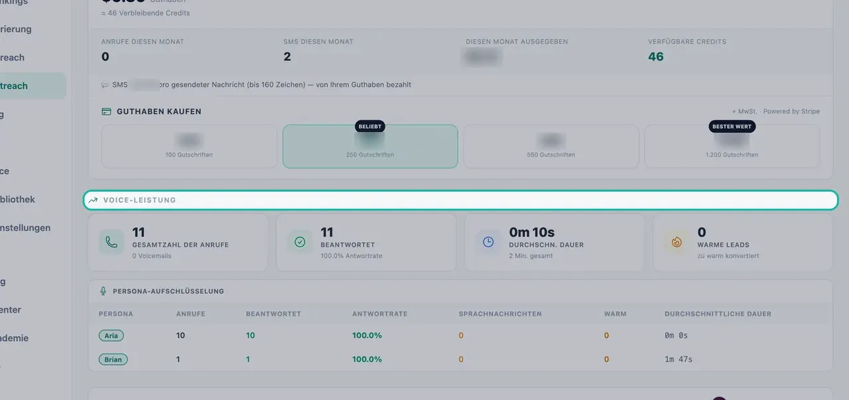Click the Anrufe column header
The height and width of the screenshot is (400, 849).
tap(191, 314)
